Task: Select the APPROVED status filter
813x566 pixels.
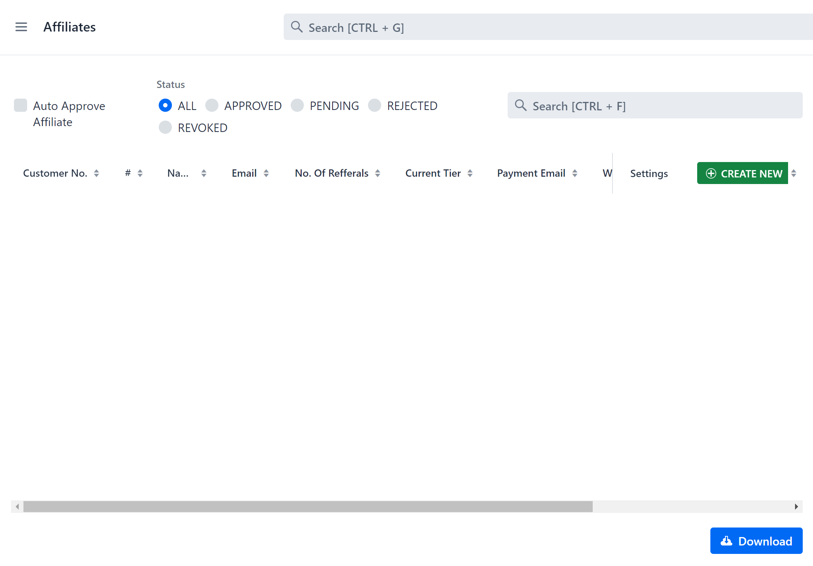Action: [x=212, y=105]
